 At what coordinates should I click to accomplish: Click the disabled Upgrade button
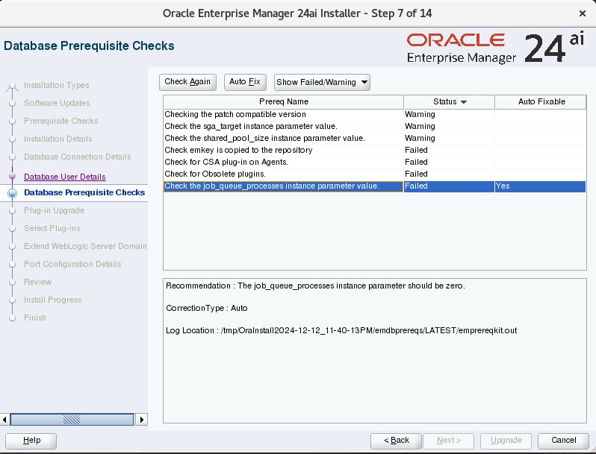[506, 441]
